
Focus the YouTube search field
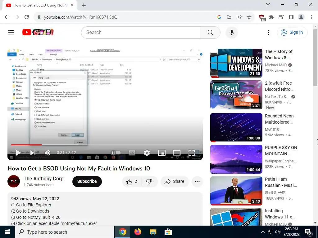(x=141, y=32)
